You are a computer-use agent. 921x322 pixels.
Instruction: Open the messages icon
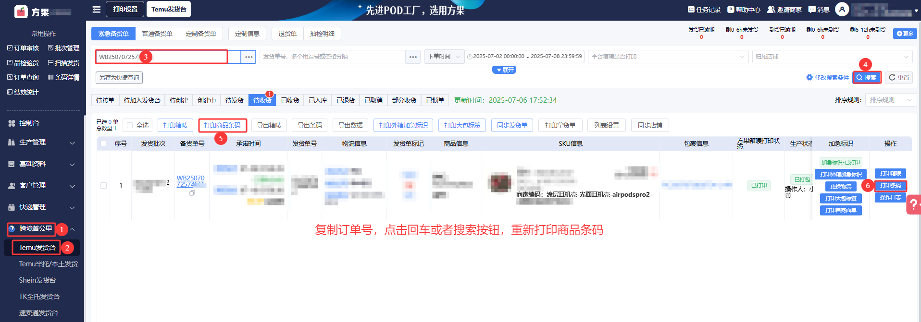[812, 10]
